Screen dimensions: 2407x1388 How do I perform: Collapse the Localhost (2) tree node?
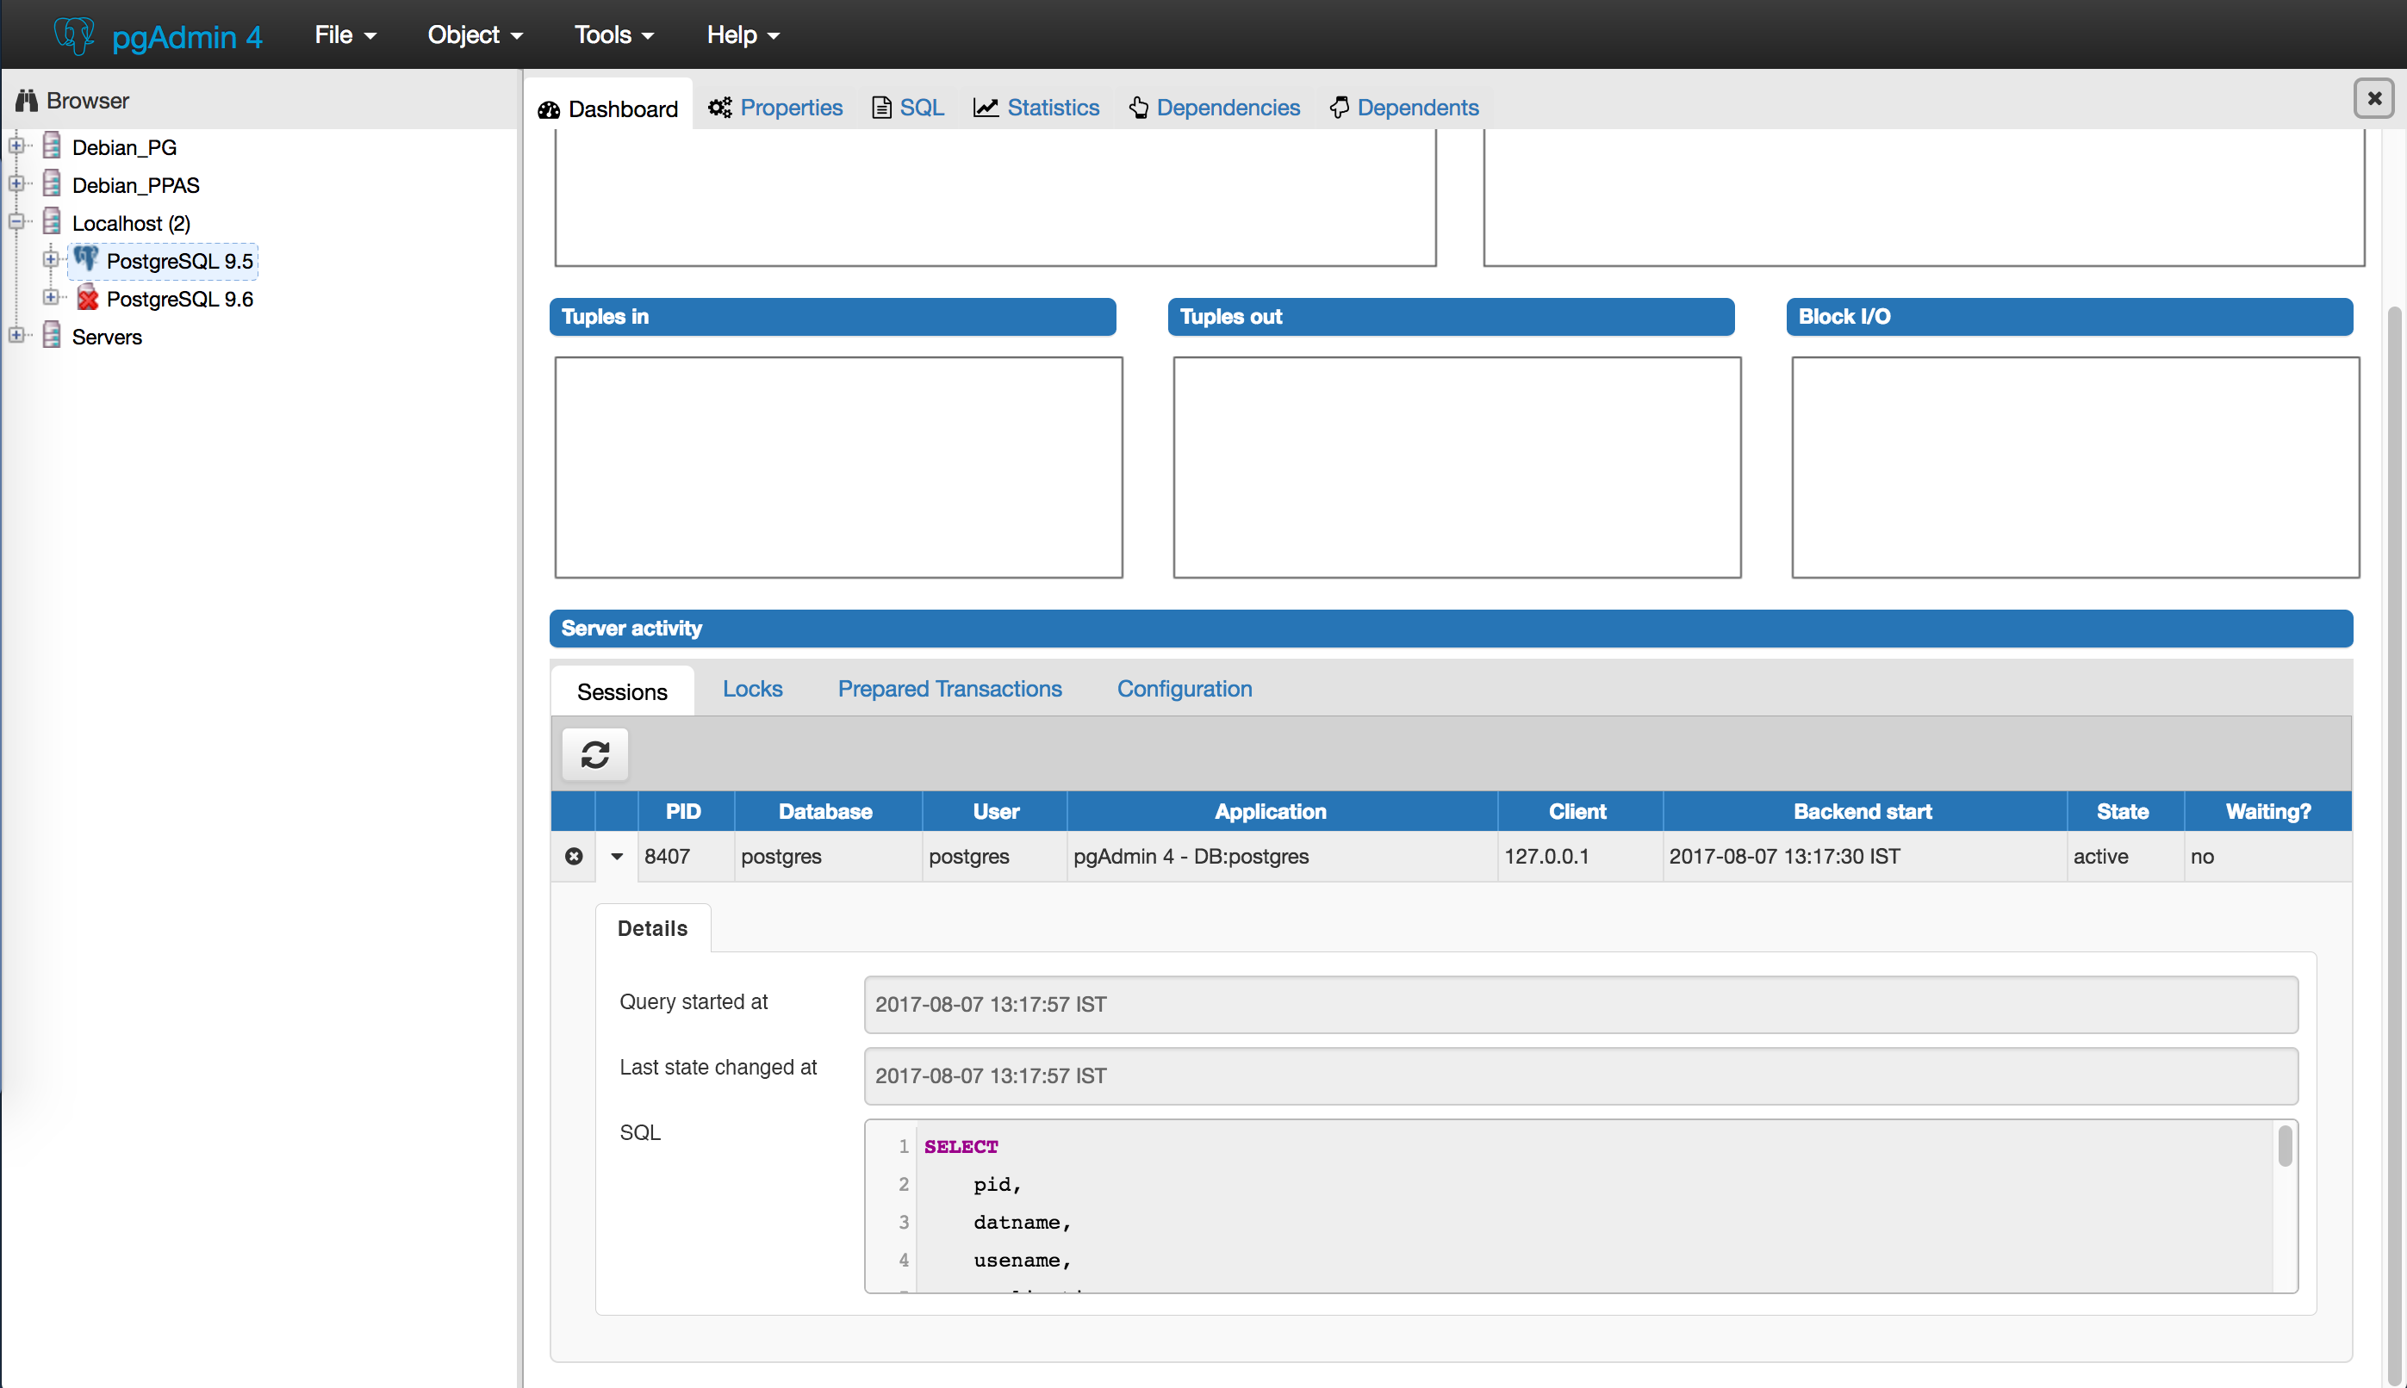point(16,221)
